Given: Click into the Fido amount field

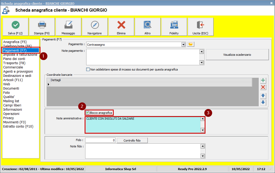Looking at the screenshot, I should pos(100,140).
